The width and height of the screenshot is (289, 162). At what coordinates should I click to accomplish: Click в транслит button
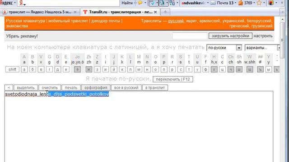pos(155,88)
